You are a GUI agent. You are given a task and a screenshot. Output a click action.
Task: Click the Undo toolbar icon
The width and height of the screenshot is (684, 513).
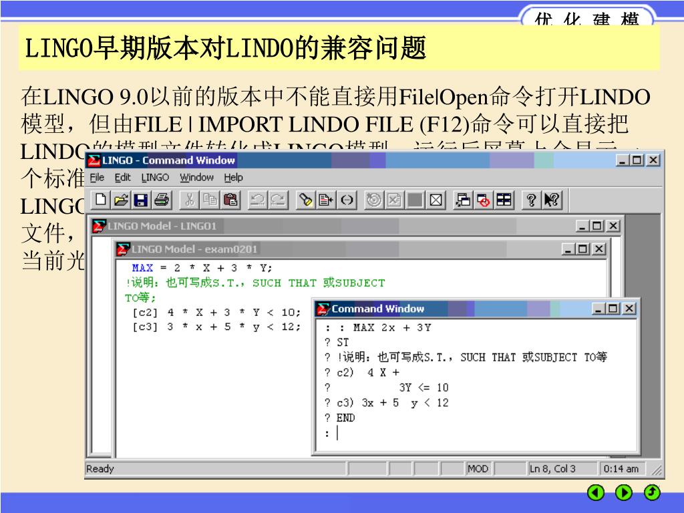click(258, 200)
